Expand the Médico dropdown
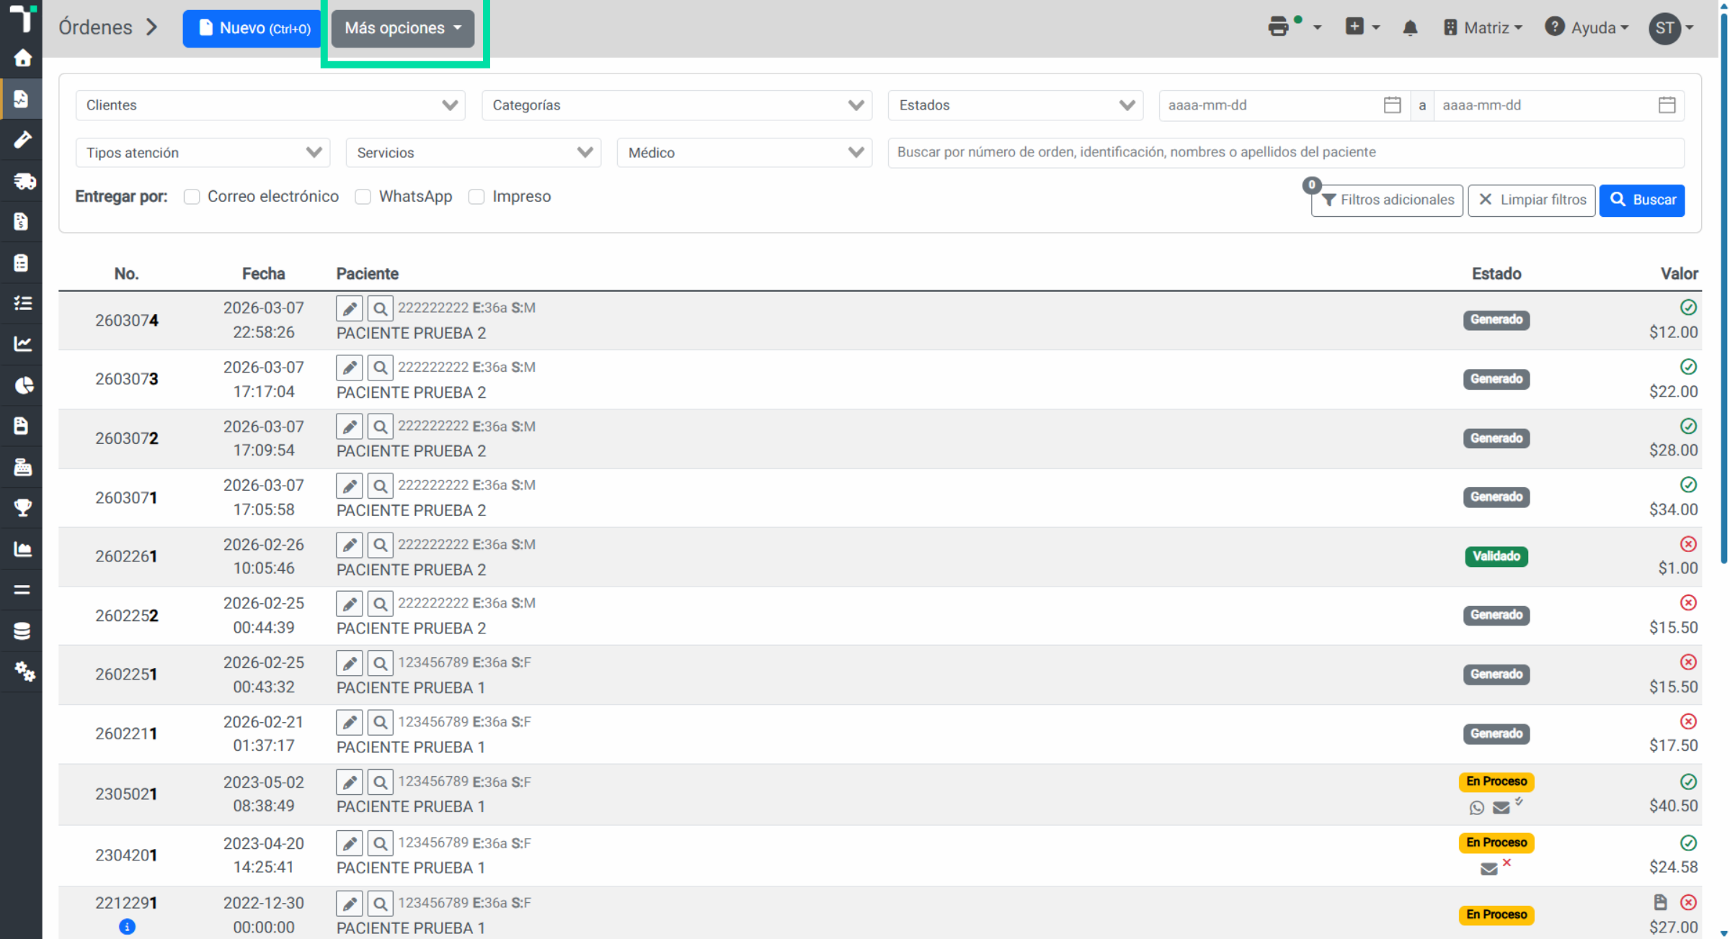 click(x=744, y=153)
